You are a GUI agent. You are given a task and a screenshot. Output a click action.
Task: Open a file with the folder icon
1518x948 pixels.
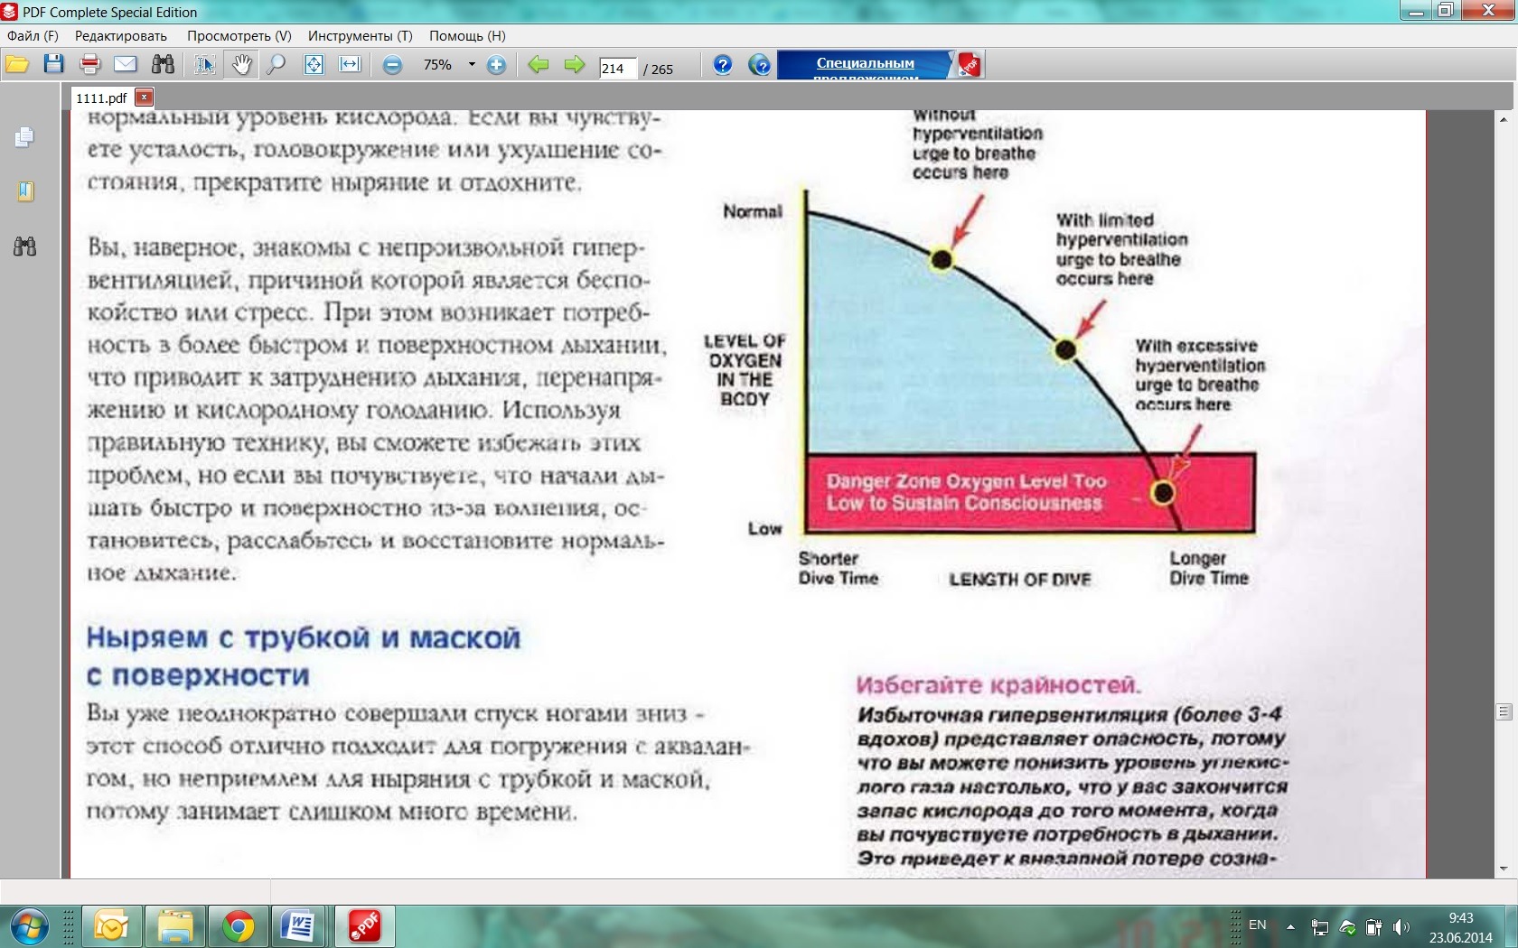(x=17, y=65)
